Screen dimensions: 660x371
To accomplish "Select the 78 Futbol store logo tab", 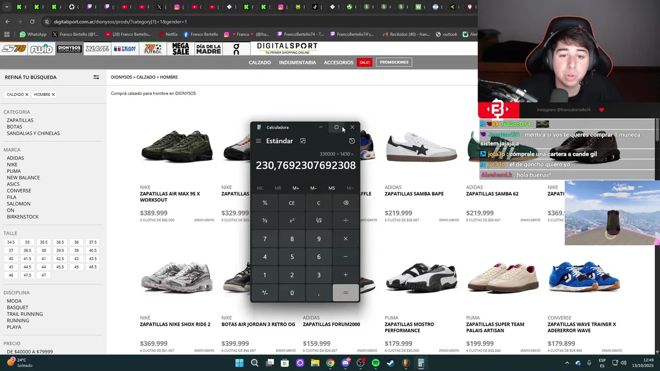I will [153, 49].
